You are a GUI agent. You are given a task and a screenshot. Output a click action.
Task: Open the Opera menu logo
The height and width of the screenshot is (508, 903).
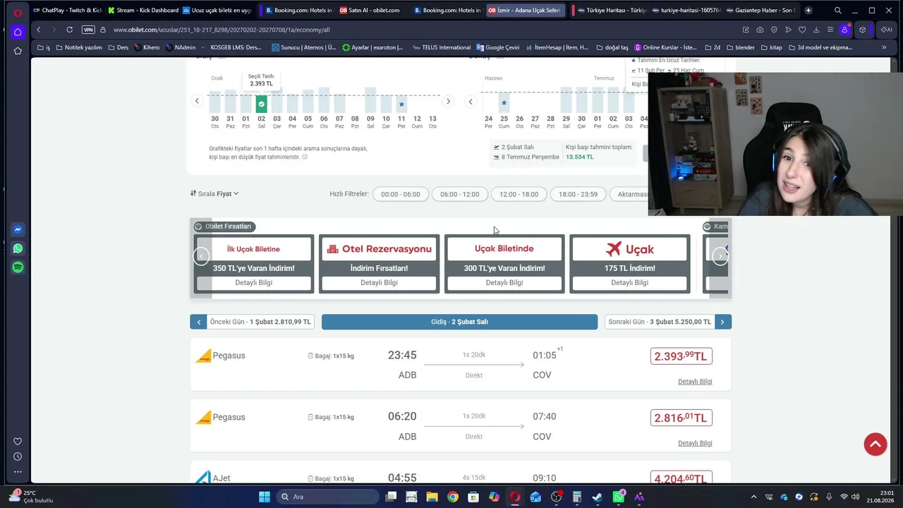point(18,12)
